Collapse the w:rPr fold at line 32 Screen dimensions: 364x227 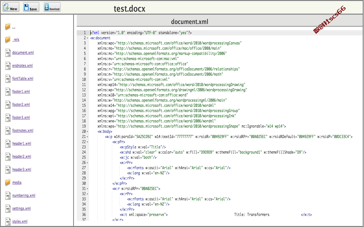[x=87, y=194]
